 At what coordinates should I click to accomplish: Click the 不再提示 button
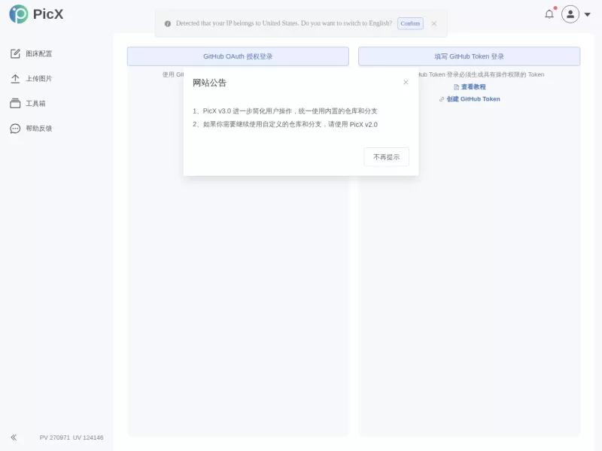click(x=387, y=157)
